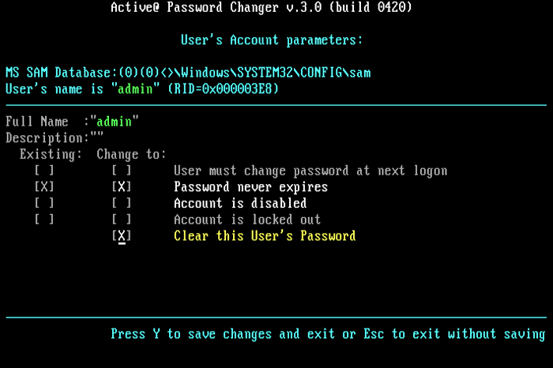Toggle Change-to box for Account locked out
The image size is (553, 368).
122,220
